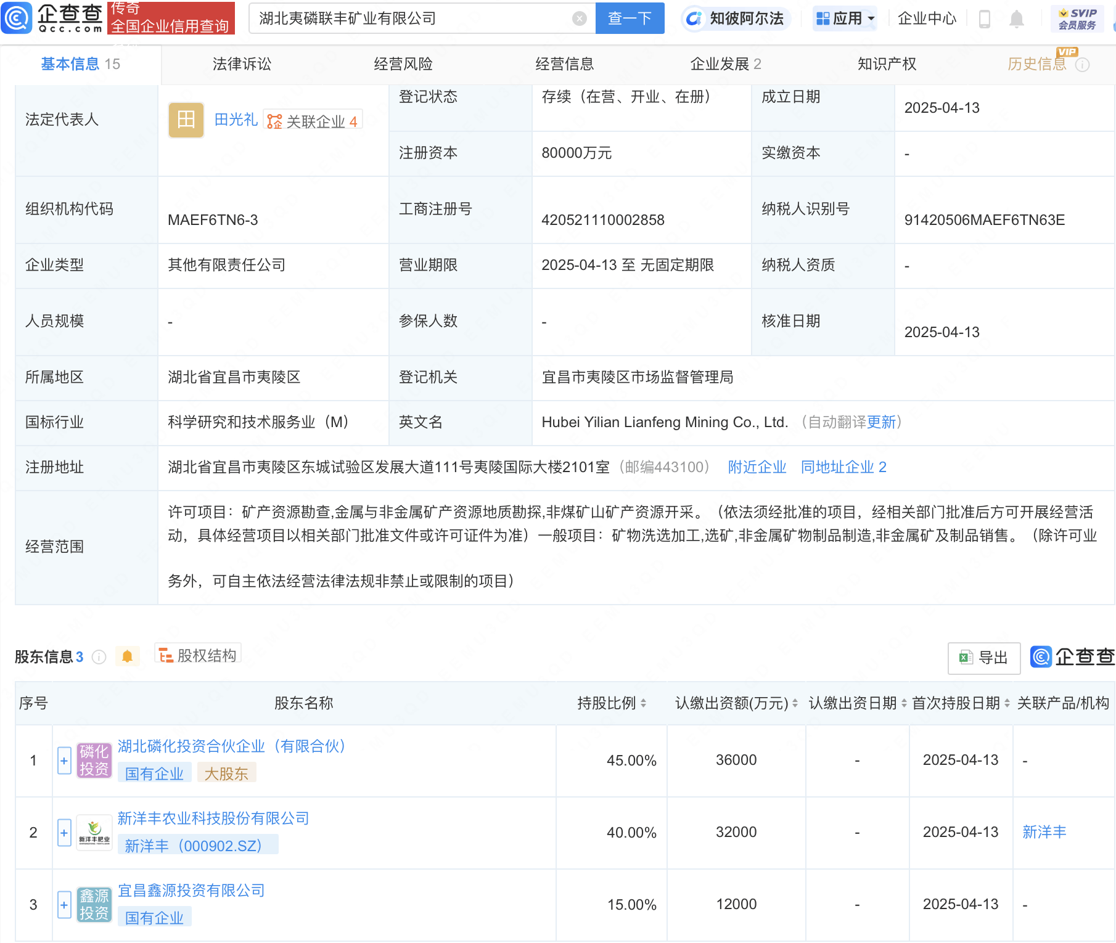Expand the 新洋丰农业科技 shareholder row
This screenshot has width=1116, height=943.
pos(64,833)
